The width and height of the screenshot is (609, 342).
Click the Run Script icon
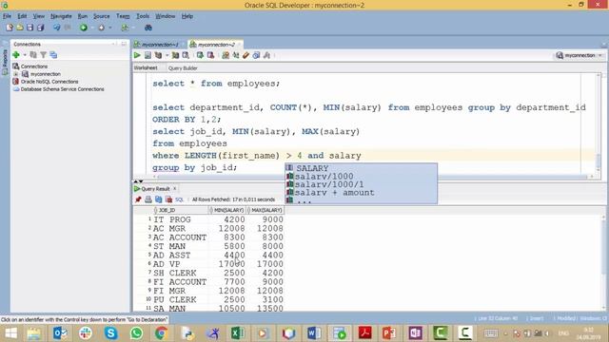coord(148,55)
